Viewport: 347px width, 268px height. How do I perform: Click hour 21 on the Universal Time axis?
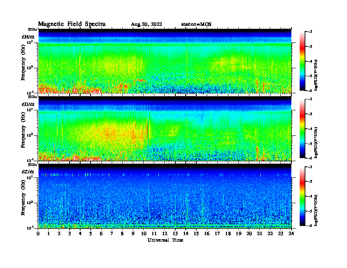[x=259, y=234]
